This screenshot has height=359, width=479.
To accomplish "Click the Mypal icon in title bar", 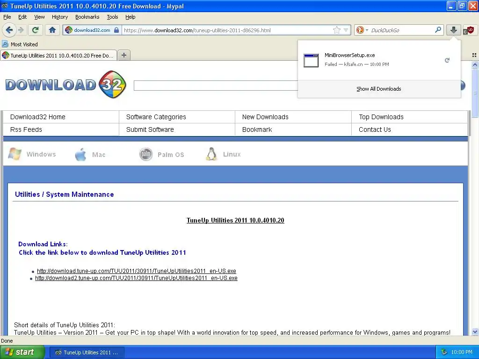I will click(x=5, y=6).
